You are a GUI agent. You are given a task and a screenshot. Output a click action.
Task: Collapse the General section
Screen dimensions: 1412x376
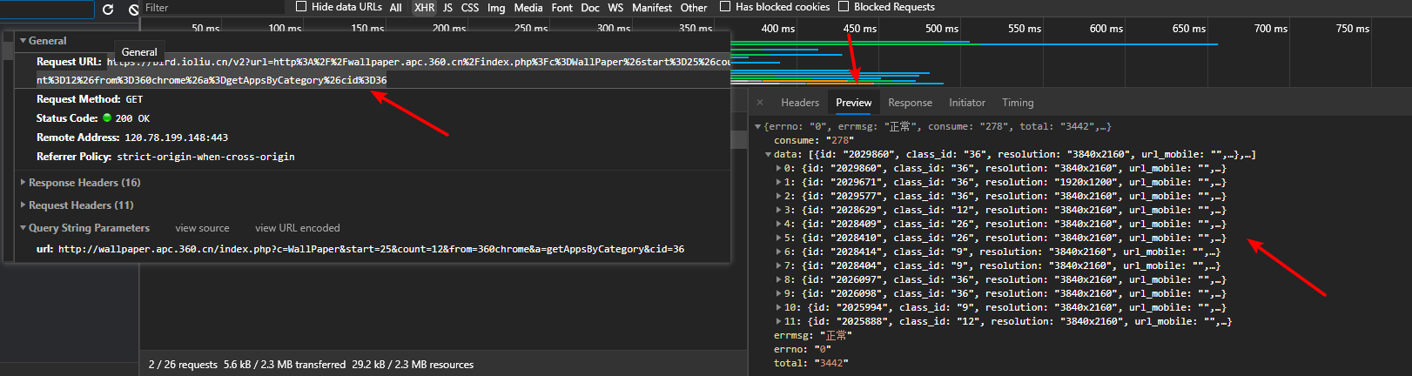[x=24, y=41]
